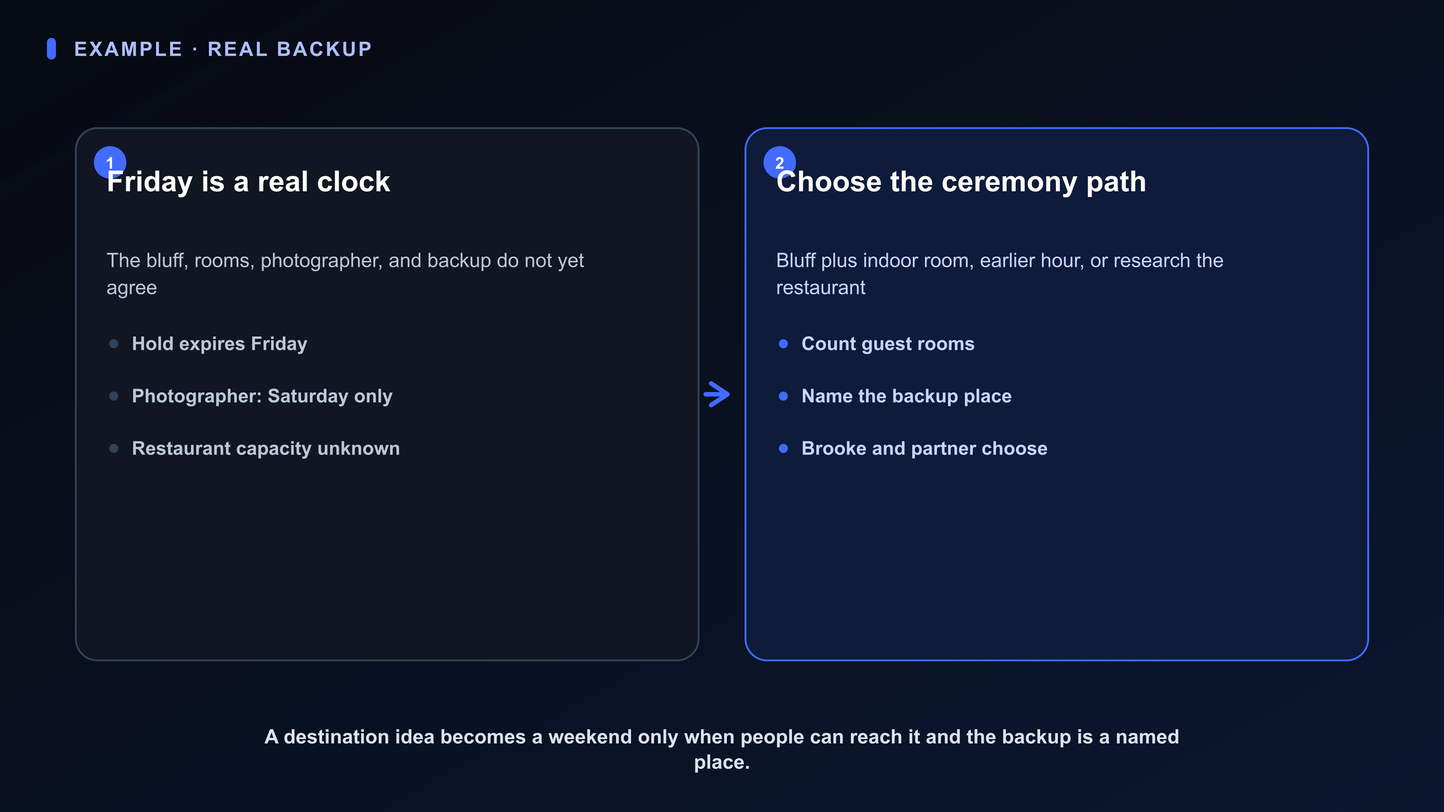1444x812 pixels.
Task: Click the 'EXAMPLE · REAL BACKUP' header label
Action: pos(223,49)
